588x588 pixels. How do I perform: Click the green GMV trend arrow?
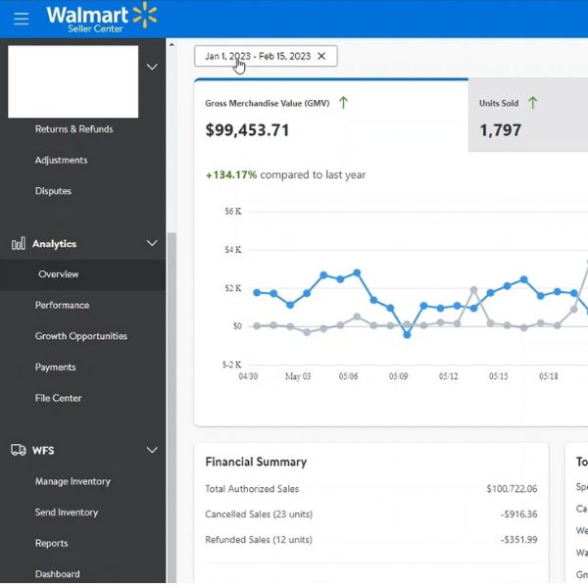coord(344,103)
